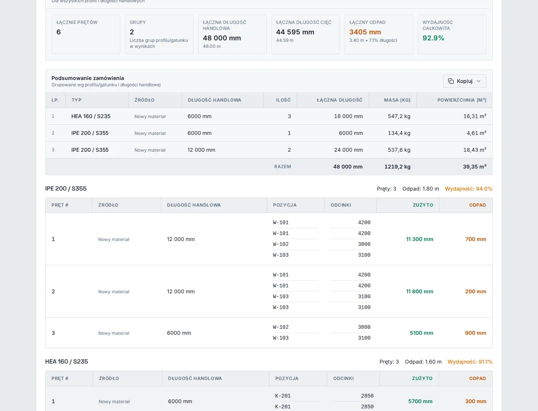Select the IPE 200 / S355 6000 mm row
This screenshot has height=411, width=538.
point(269,133)
